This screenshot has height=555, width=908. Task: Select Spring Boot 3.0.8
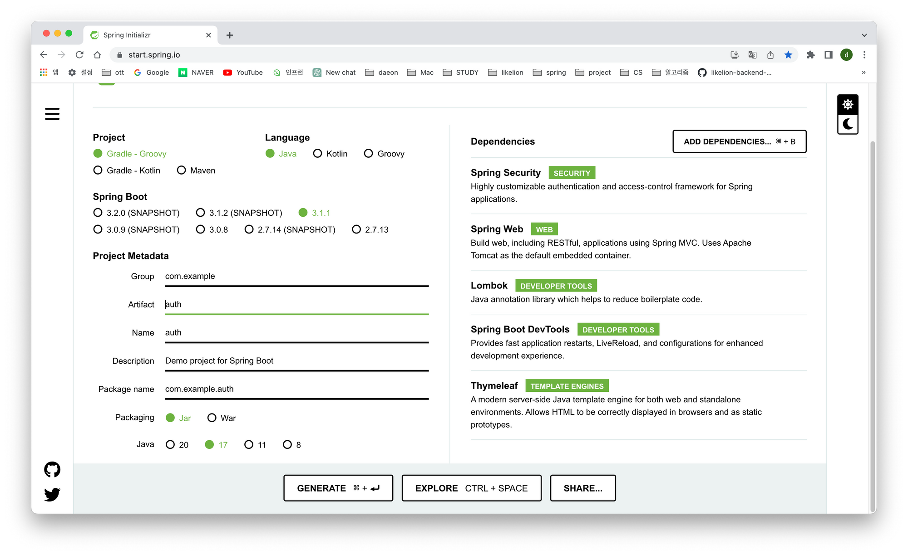[x=212, y=229]
